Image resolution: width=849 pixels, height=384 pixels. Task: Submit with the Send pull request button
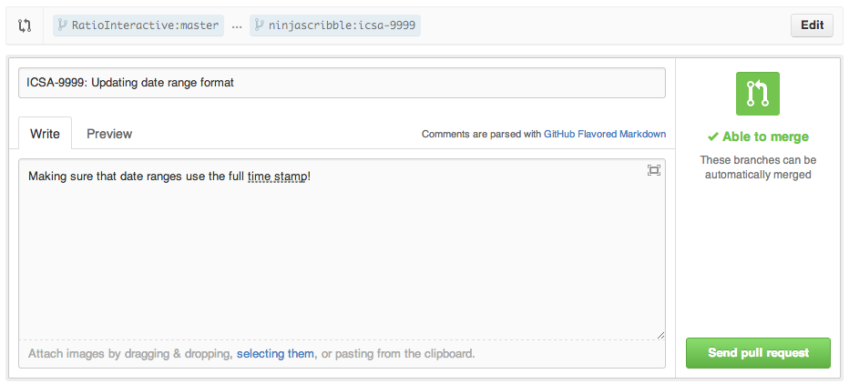point(758,353)
